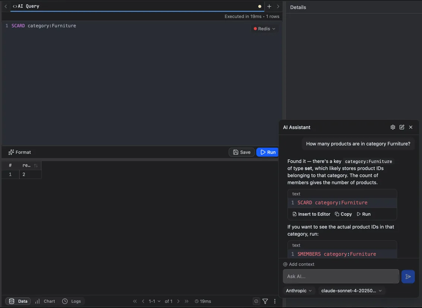Open the claude-sonnet-4 model dropdown
The height and width of the screenshot is (308, 422).
[352, 291]
